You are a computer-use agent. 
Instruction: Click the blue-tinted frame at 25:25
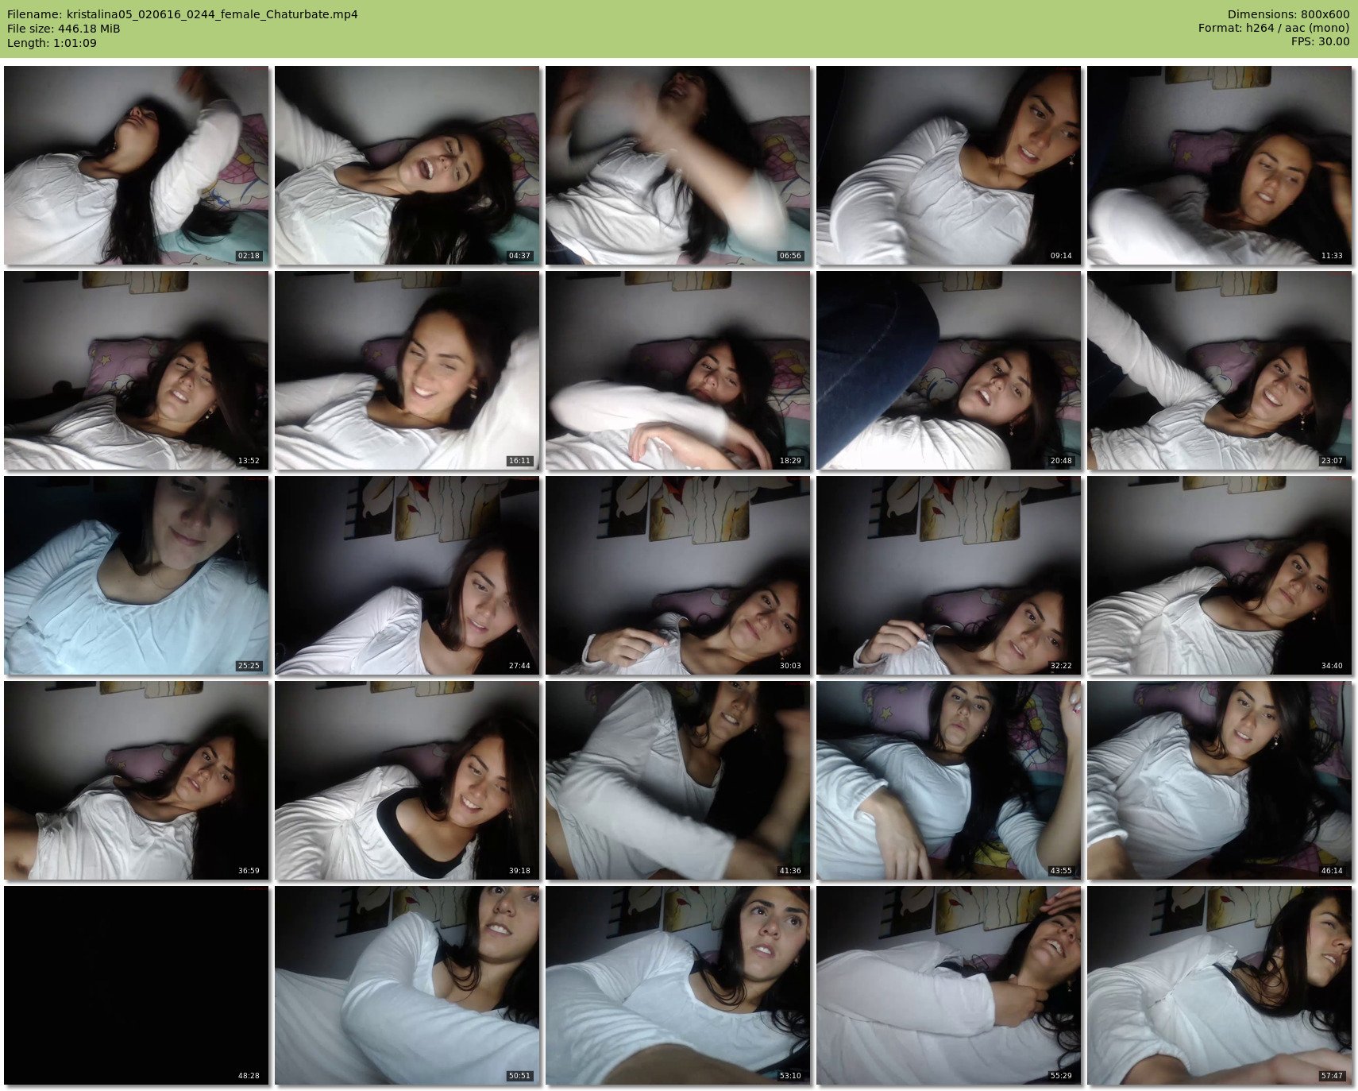click(x=137, y=575)
